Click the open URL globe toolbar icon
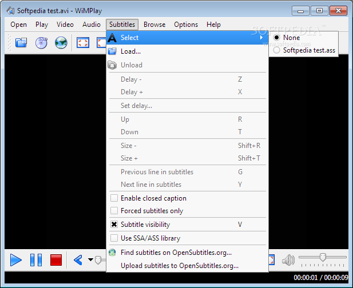Image resolution: width=353 pixels, height=288 pixels. tap(61, 43)
